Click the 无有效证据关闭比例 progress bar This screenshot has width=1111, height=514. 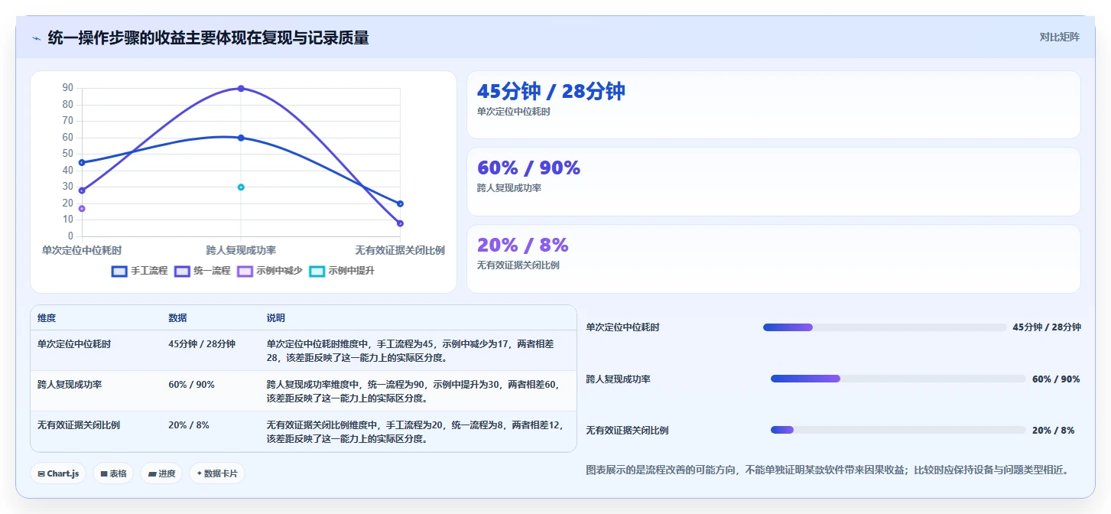898,430
